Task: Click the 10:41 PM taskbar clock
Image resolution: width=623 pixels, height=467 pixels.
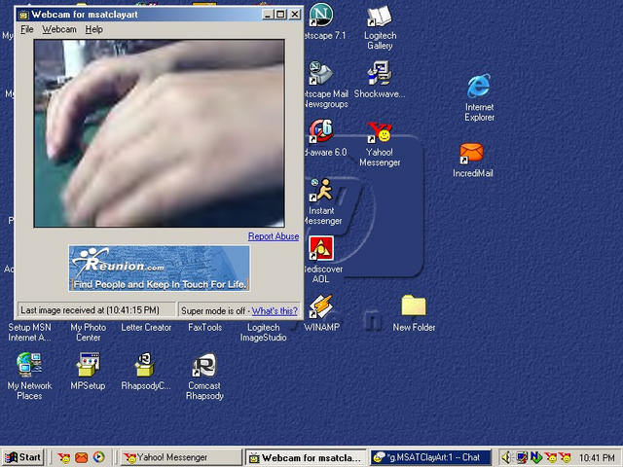Action: click(x=597, y=458)
